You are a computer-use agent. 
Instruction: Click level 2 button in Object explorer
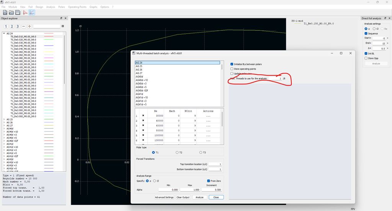click(12, 26)
